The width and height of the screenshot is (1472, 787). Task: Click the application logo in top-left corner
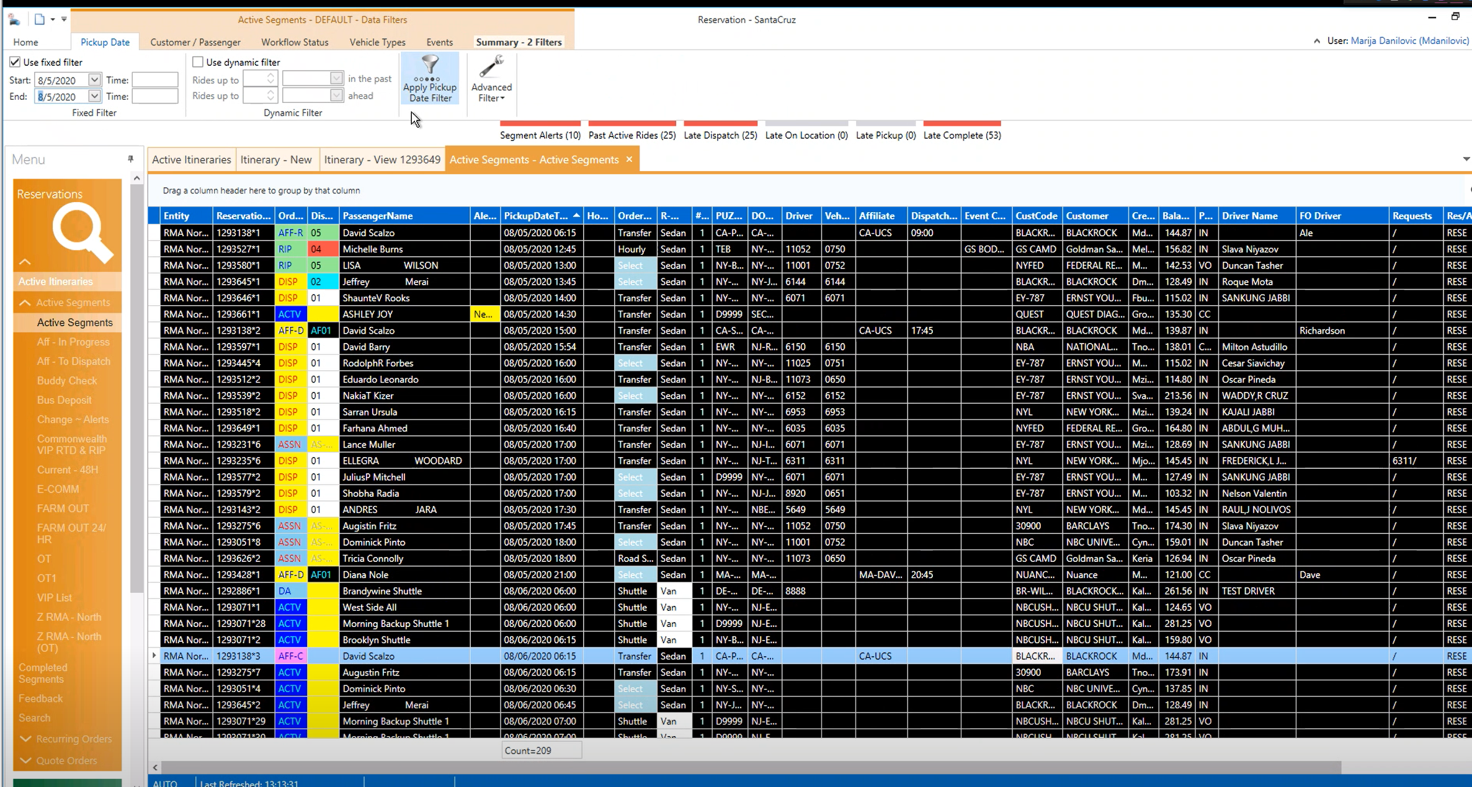click(14, 19)
